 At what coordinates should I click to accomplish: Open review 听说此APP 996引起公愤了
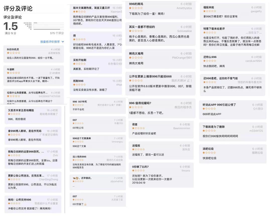tap(233, 110)
